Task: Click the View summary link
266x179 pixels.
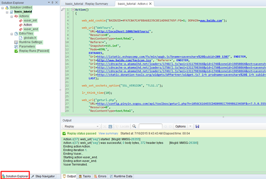Action: coord(108,133)
